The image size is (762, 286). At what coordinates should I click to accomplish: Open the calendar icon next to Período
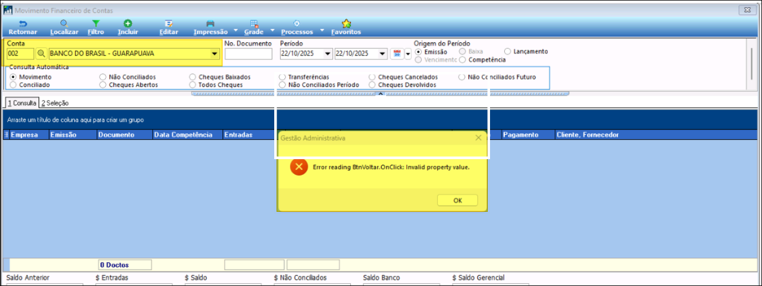[397, 54]
